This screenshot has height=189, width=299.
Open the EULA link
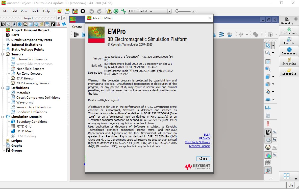(x=207, y=135)
